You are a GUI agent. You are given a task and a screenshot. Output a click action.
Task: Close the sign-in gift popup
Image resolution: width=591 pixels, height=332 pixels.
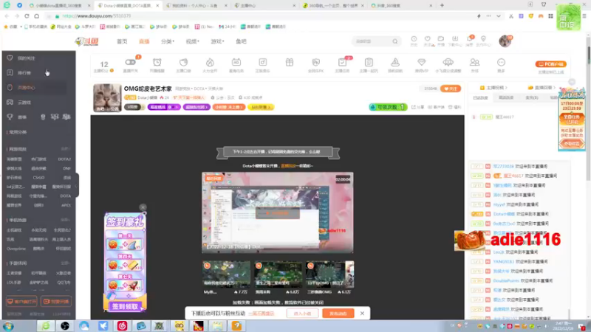(x=143, y=207)
